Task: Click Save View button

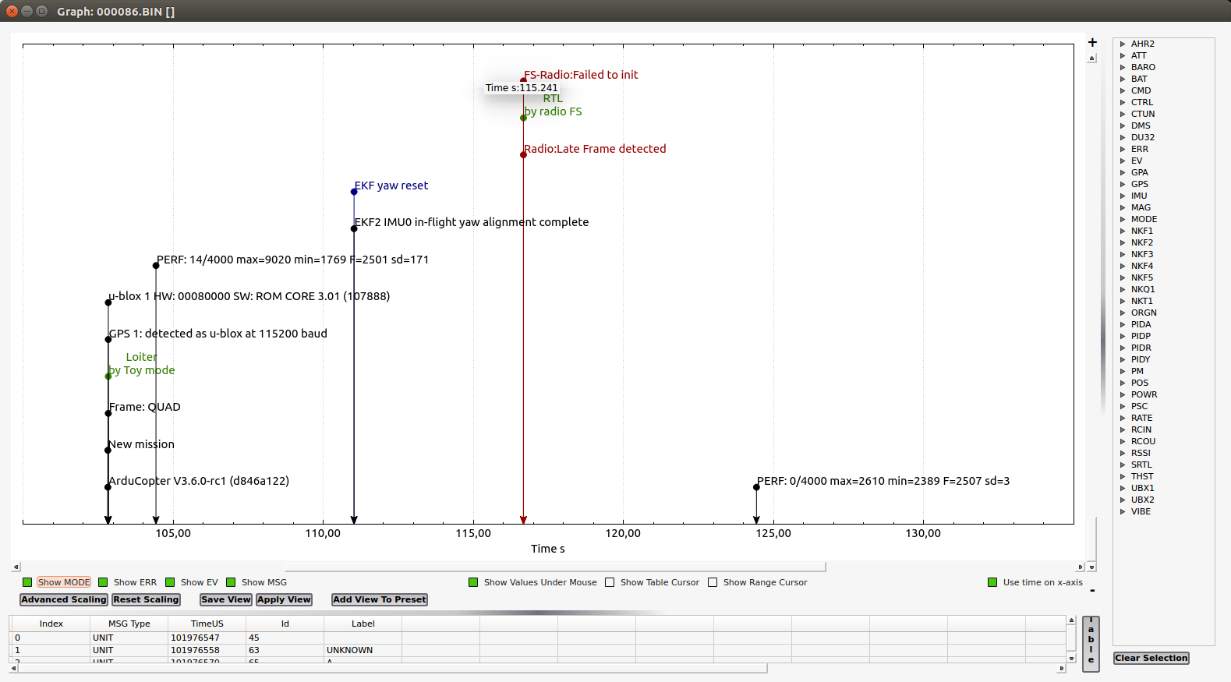Action: (226, 599)
